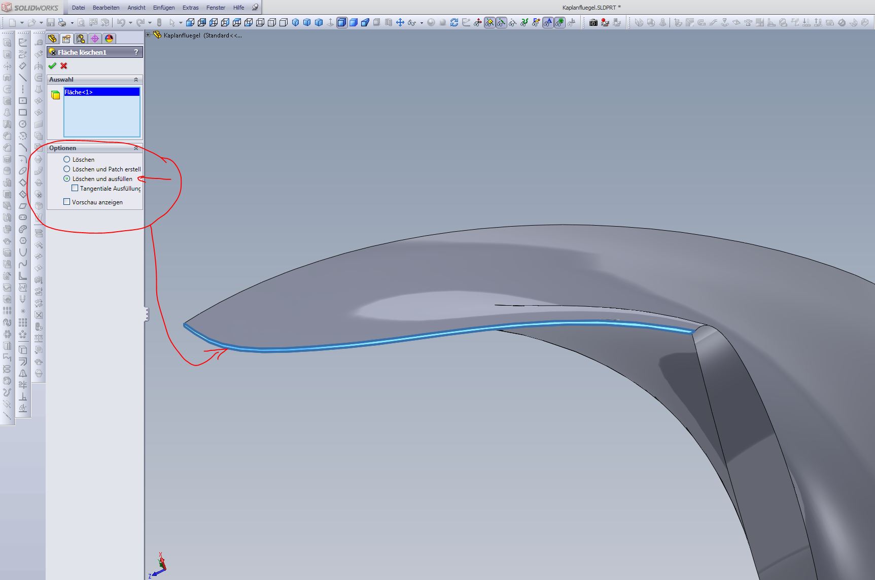Open the ConfigurationManager tab icon
The height and width of the screenshot is (580, 875).
[81, 39]
